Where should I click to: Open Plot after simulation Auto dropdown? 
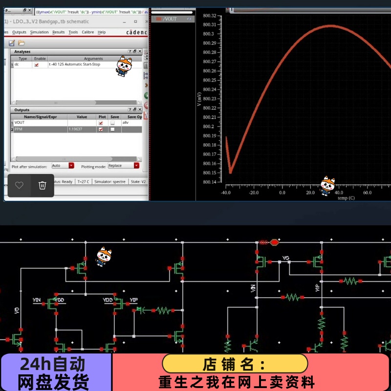click(x=71, y=166)
